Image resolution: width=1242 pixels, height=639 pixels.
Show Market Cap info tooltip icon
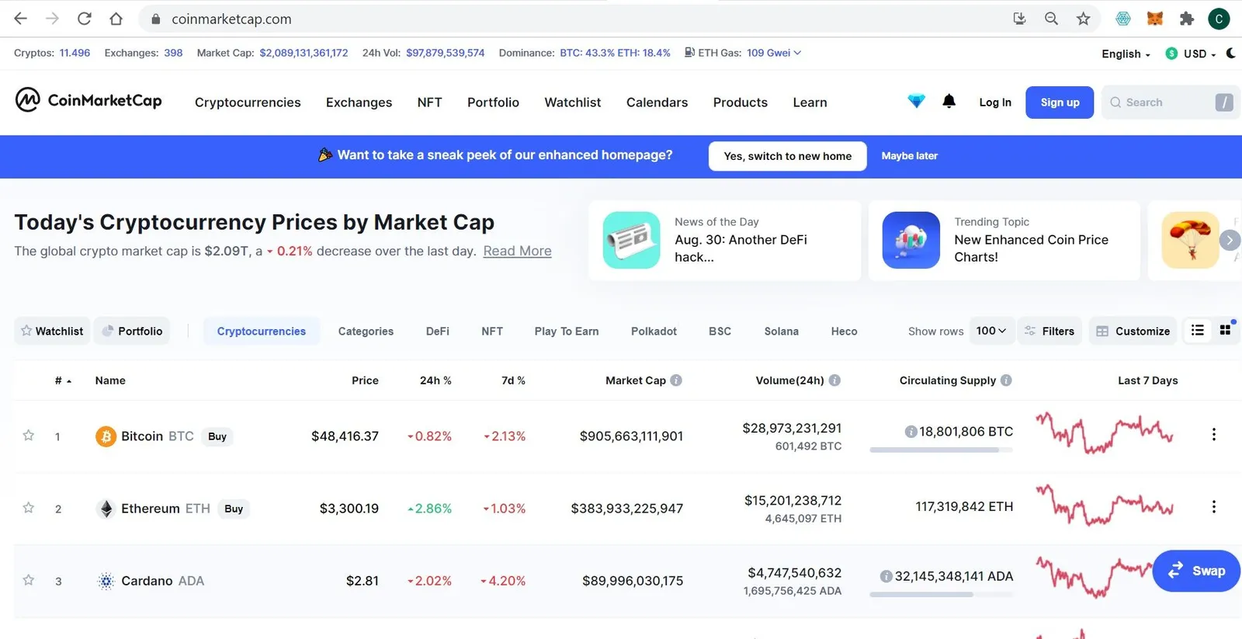[x=676, y=380]
